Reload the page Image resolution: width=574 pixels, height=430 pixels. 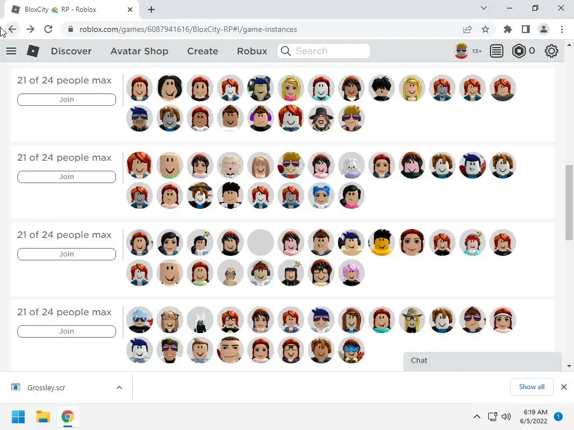(x=48, y=29)
